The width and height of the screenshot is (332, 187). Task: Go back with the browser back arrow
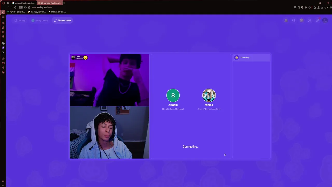coord(8,8)
